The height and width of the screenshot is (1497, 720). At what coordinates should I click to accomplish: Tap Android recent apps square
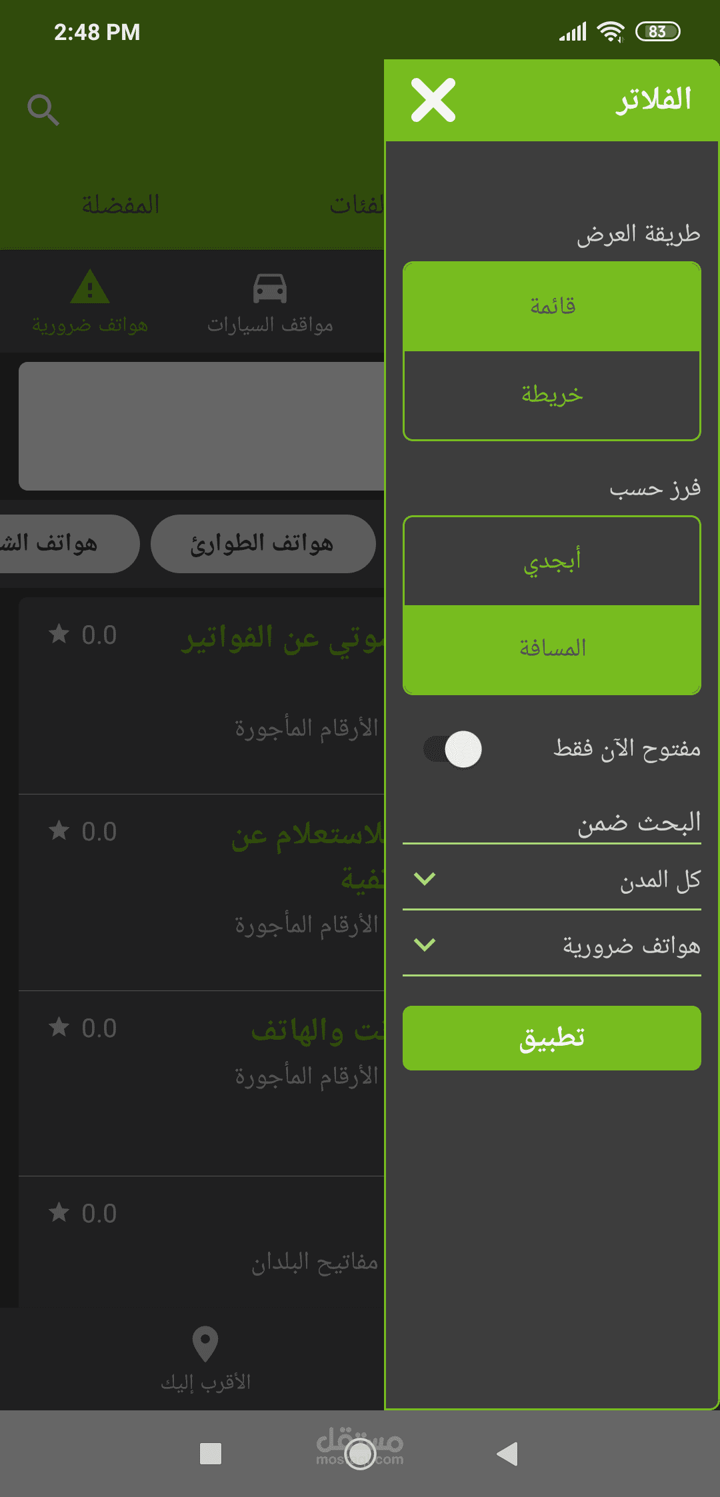(x=211, y=1453)
